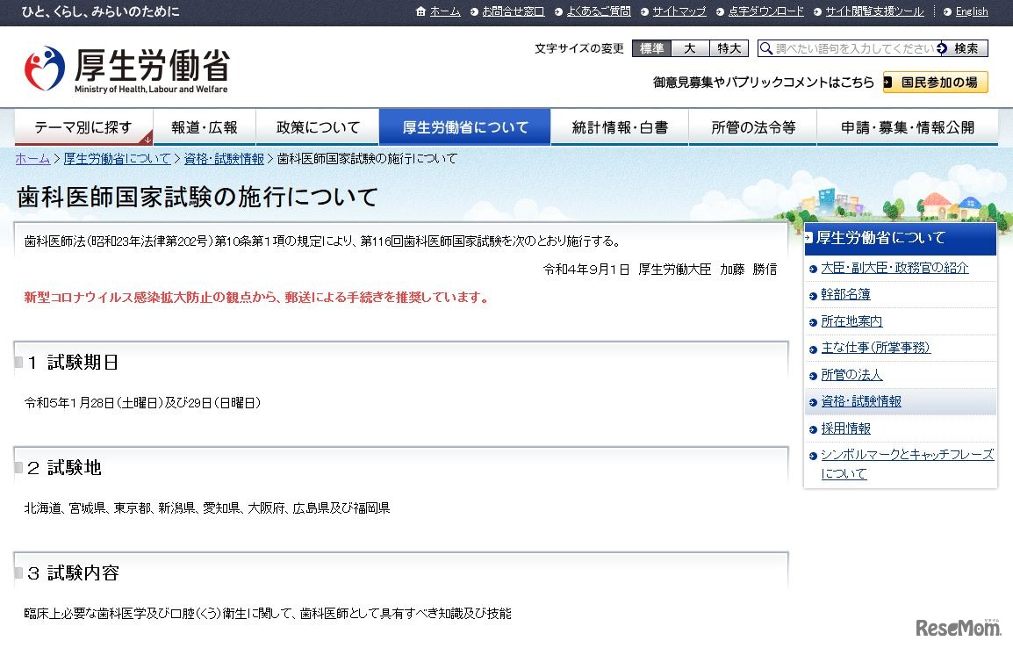Click the home icon in top bar
This screenshot has width=1013, height=648.
point(421,11)
